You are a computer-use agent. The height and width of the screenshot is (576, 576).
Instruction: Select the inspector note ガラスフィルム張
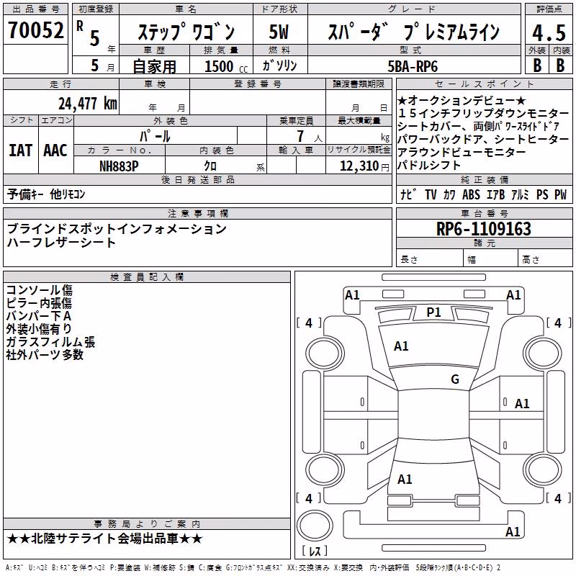(x=50, y=342)
